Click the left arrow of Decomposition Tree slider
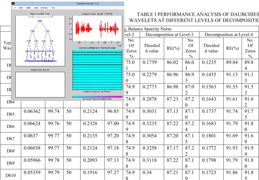This screenshot has height=180, width=259. coord(29,16)
